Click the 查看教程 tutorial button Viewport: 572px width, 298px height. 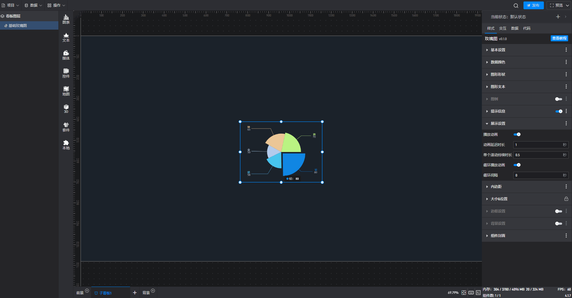(559, 38)
